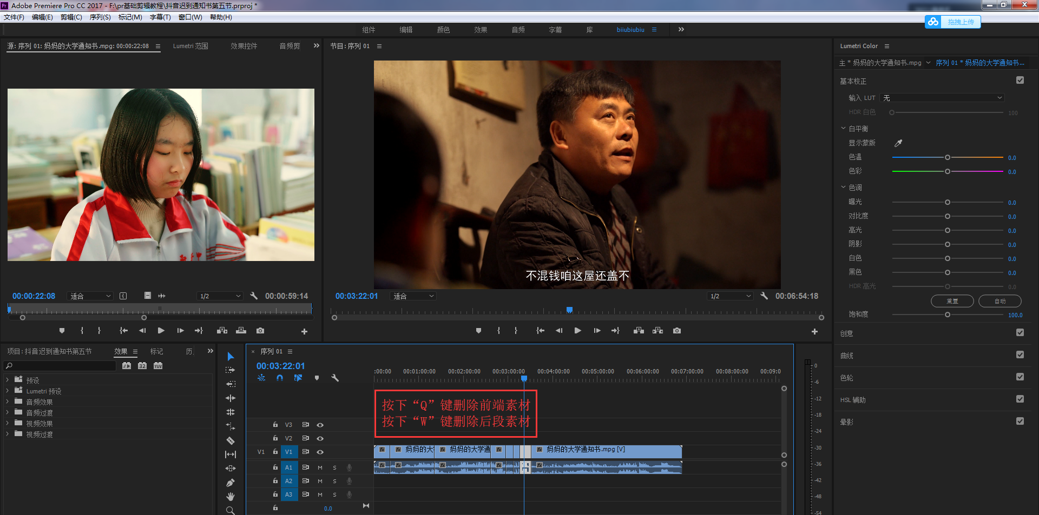This screenshot has height=515, width=1039.
Task: Step forward one frame in Program monitor
Action: (x=597, y=331)
